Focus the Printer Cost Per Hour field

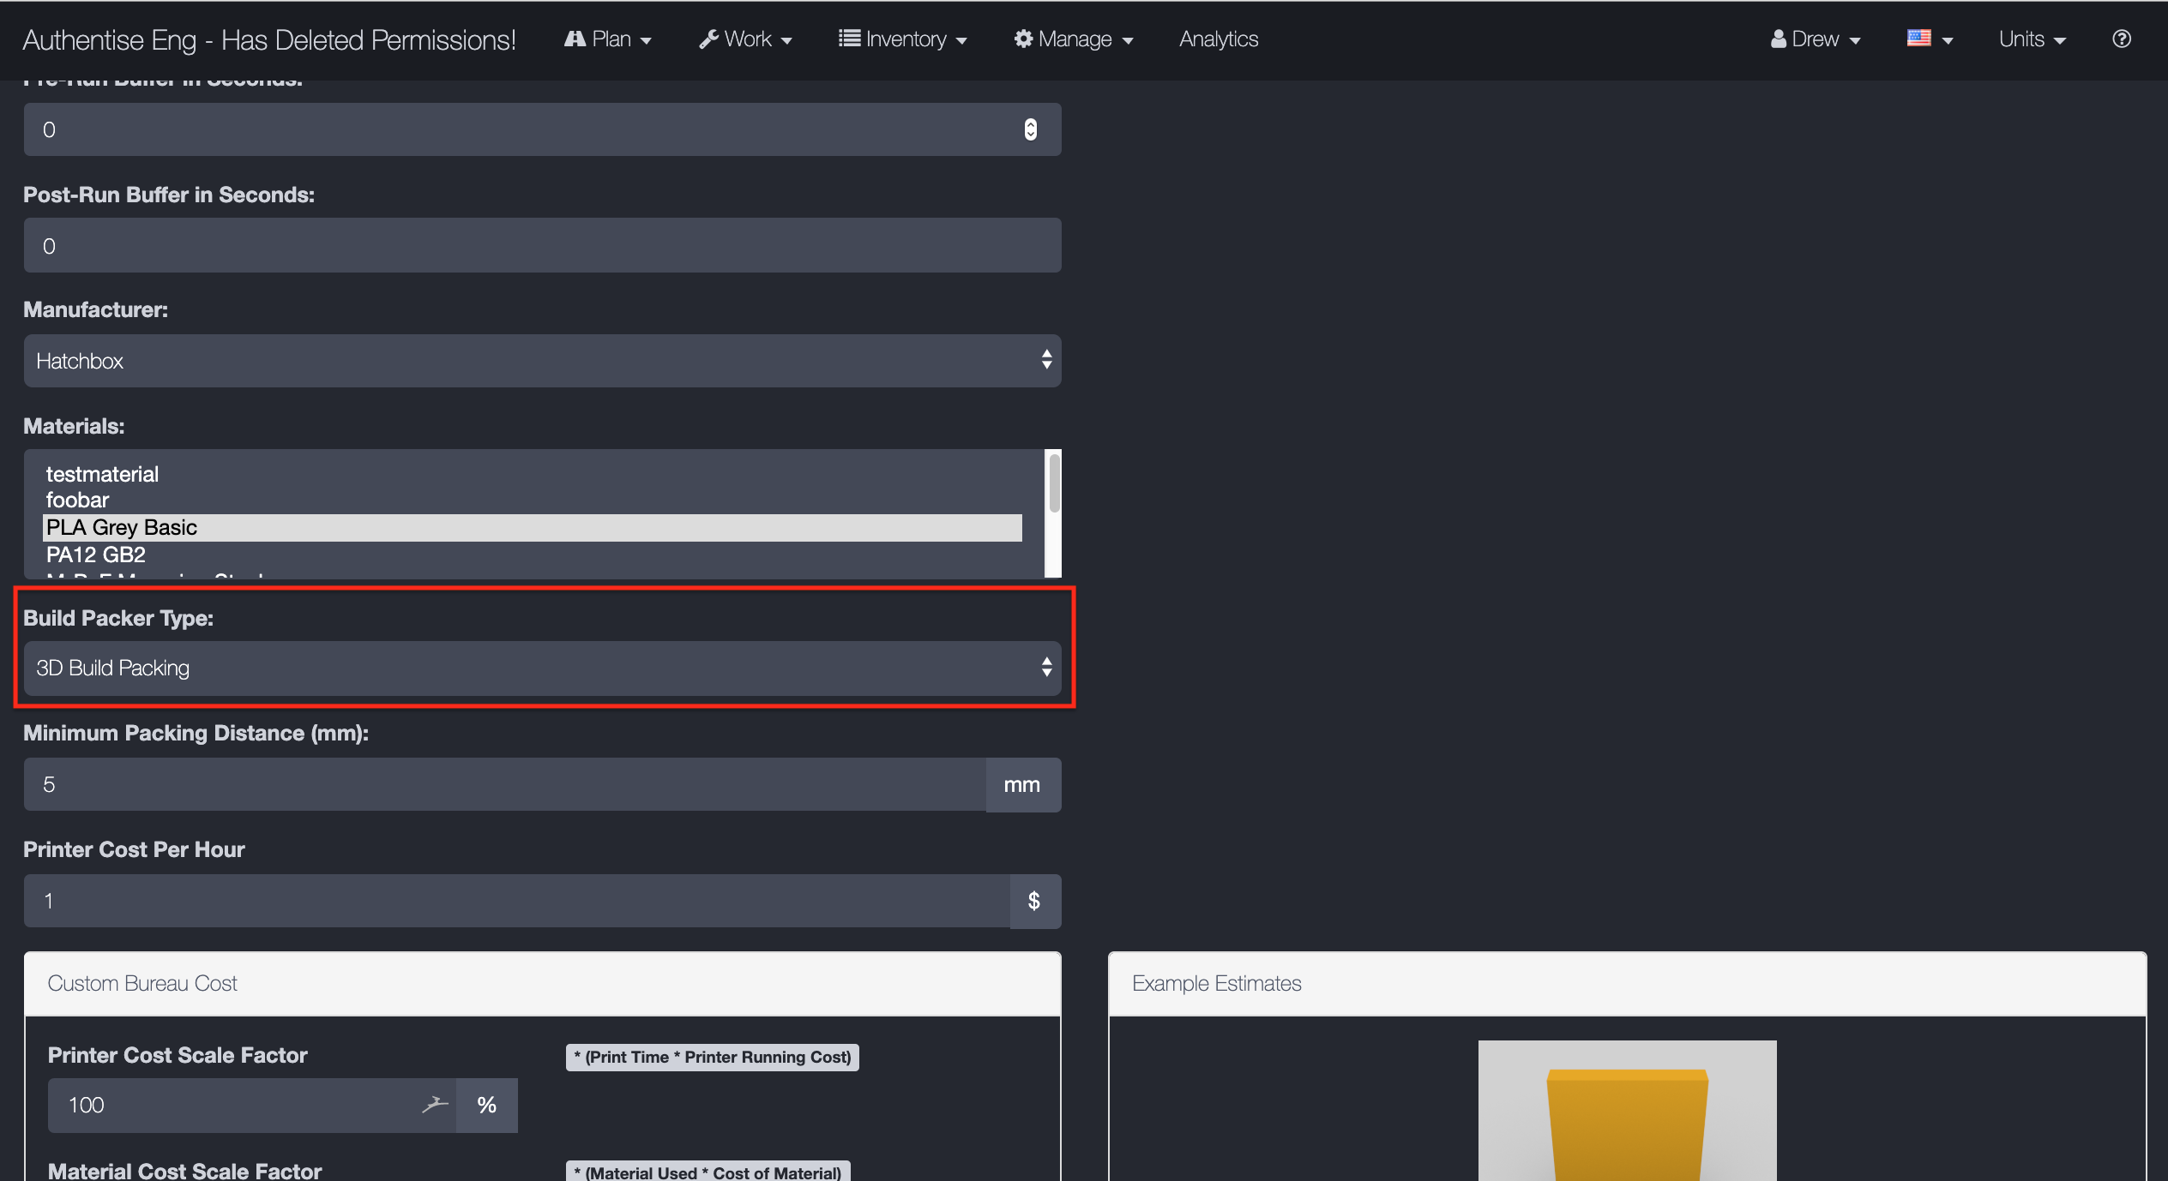[516, 901]
